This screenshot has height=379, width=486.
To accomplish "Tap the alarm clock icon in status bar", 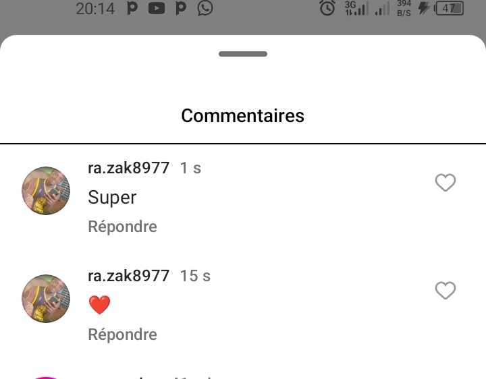I will (327, 7).
